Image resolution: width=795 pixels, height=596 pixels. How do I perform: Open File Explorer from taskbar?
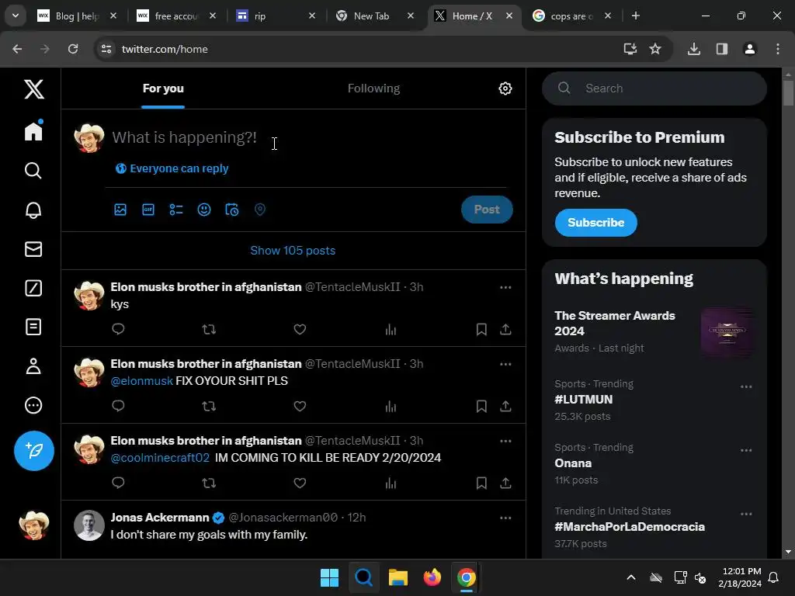click(398, 577)
